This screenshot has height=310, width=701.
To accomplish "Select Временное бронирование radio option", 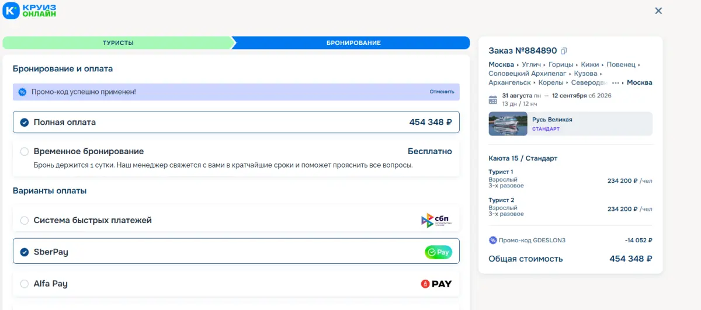I will (25, 152).
